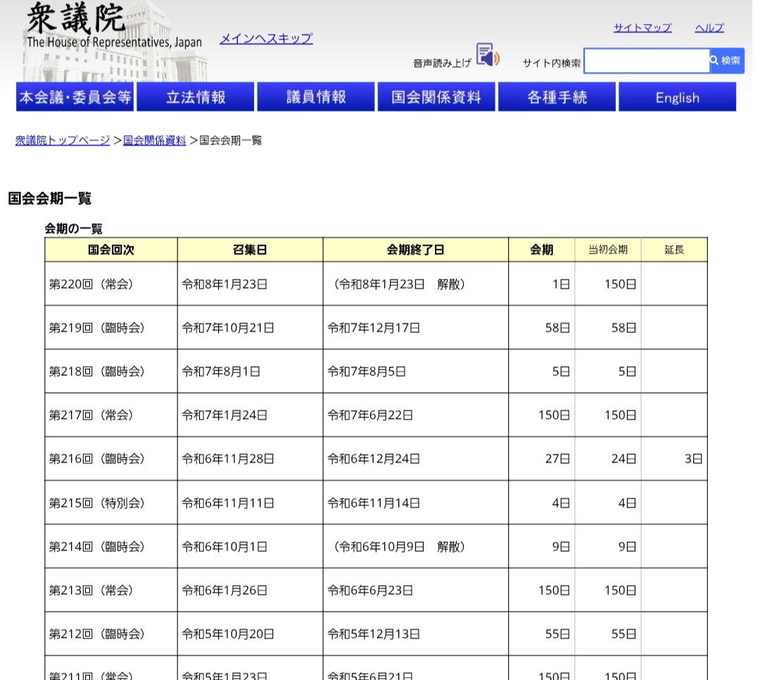Click the 音声読み上げ speaker icon
760x680 pixels.
click(x=487, y=55)
